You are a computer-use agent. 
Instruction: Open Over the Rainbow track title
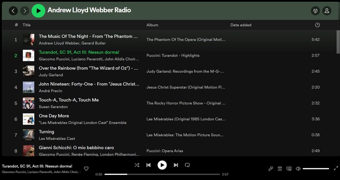click(x=88, y=68)
